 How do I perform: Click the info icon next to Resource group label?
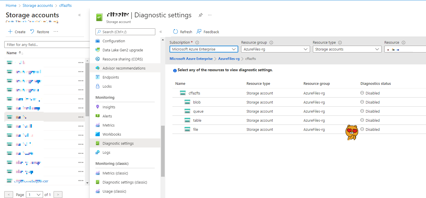271,43
